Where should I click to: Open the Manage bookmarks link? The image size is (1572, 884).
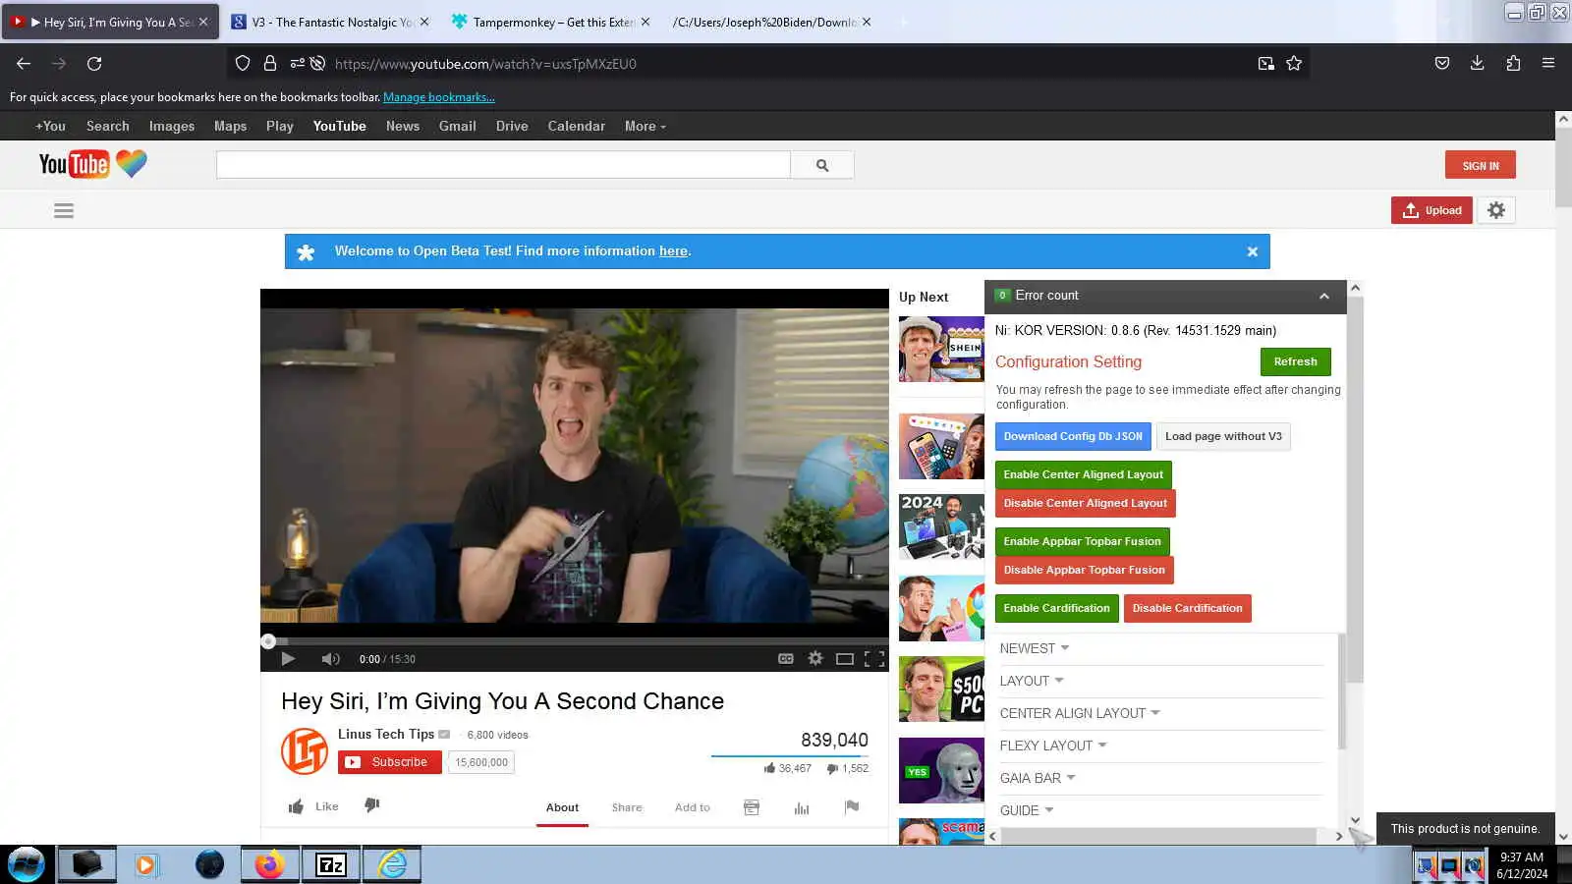click(x=439, y=97)
